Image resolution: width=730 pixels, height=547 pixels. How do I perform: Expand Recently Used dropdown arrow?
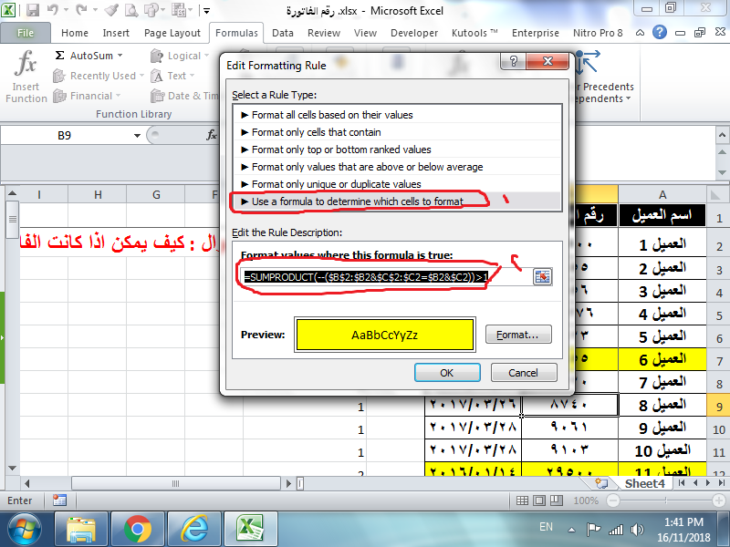coord(141,76)
